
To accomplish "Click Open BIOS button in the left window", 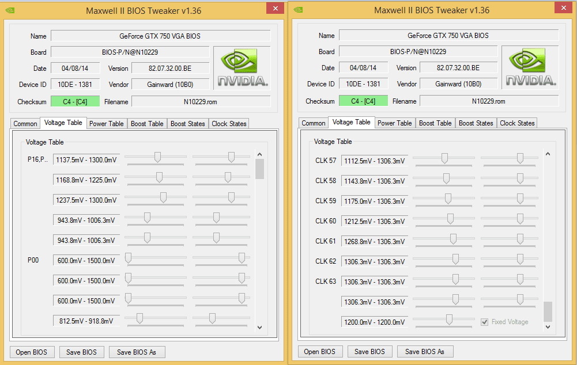I will (32, 352).
